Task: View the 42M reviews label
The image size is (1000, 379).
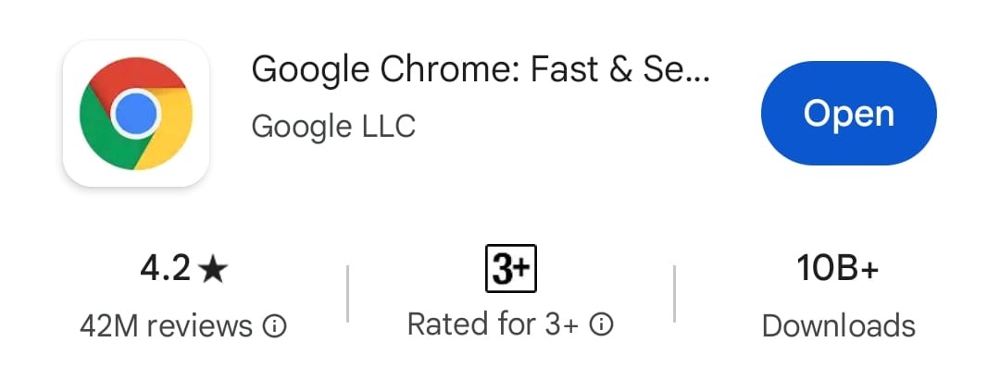Action: tap(166, 326)
